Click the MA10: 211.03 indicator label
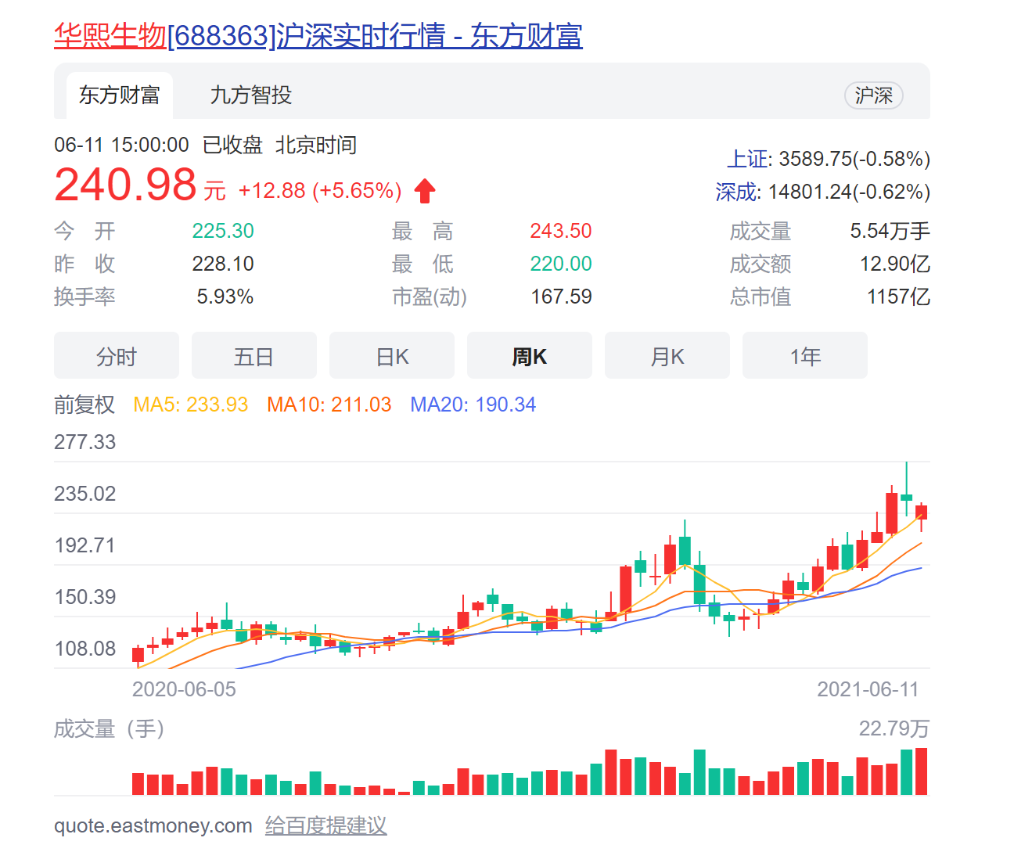This screenshot has width=1014, height=845. point(329,405)
